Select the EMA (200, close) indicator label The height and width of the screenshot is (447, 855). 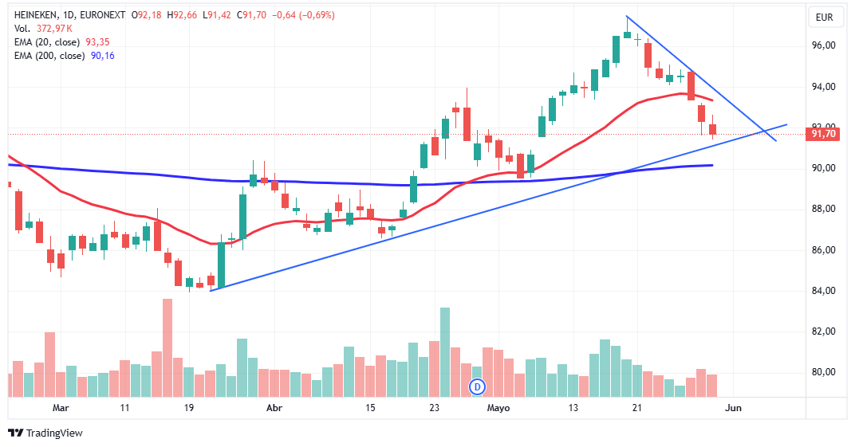click(x=49, y=56)
